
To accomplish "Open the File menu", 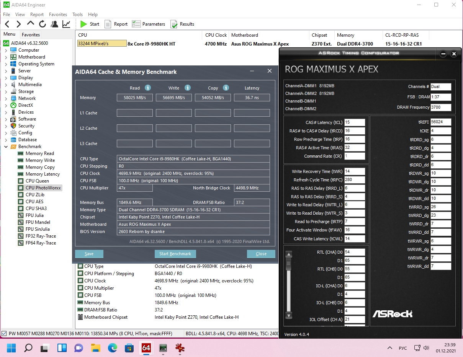I will [x=7, y=15].
